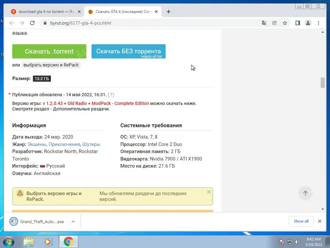Viewport: 330px width, 248px height.
Task: Click the share page icon
Action: pos(275,23)
